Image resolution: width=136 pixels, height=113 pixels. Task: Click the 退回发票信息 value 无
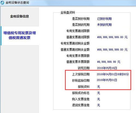tap(98, 105)
